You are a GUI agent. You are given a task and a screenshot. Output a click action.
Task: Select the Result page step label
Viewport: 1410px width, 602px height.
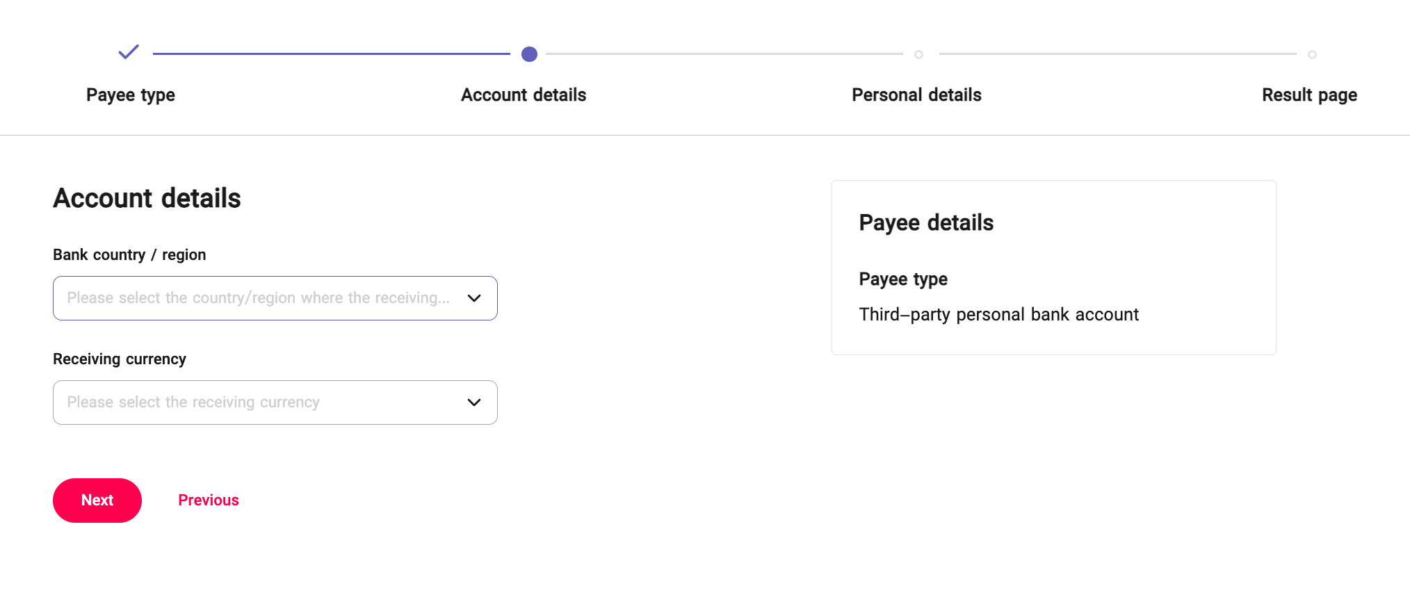(1309, 95)
